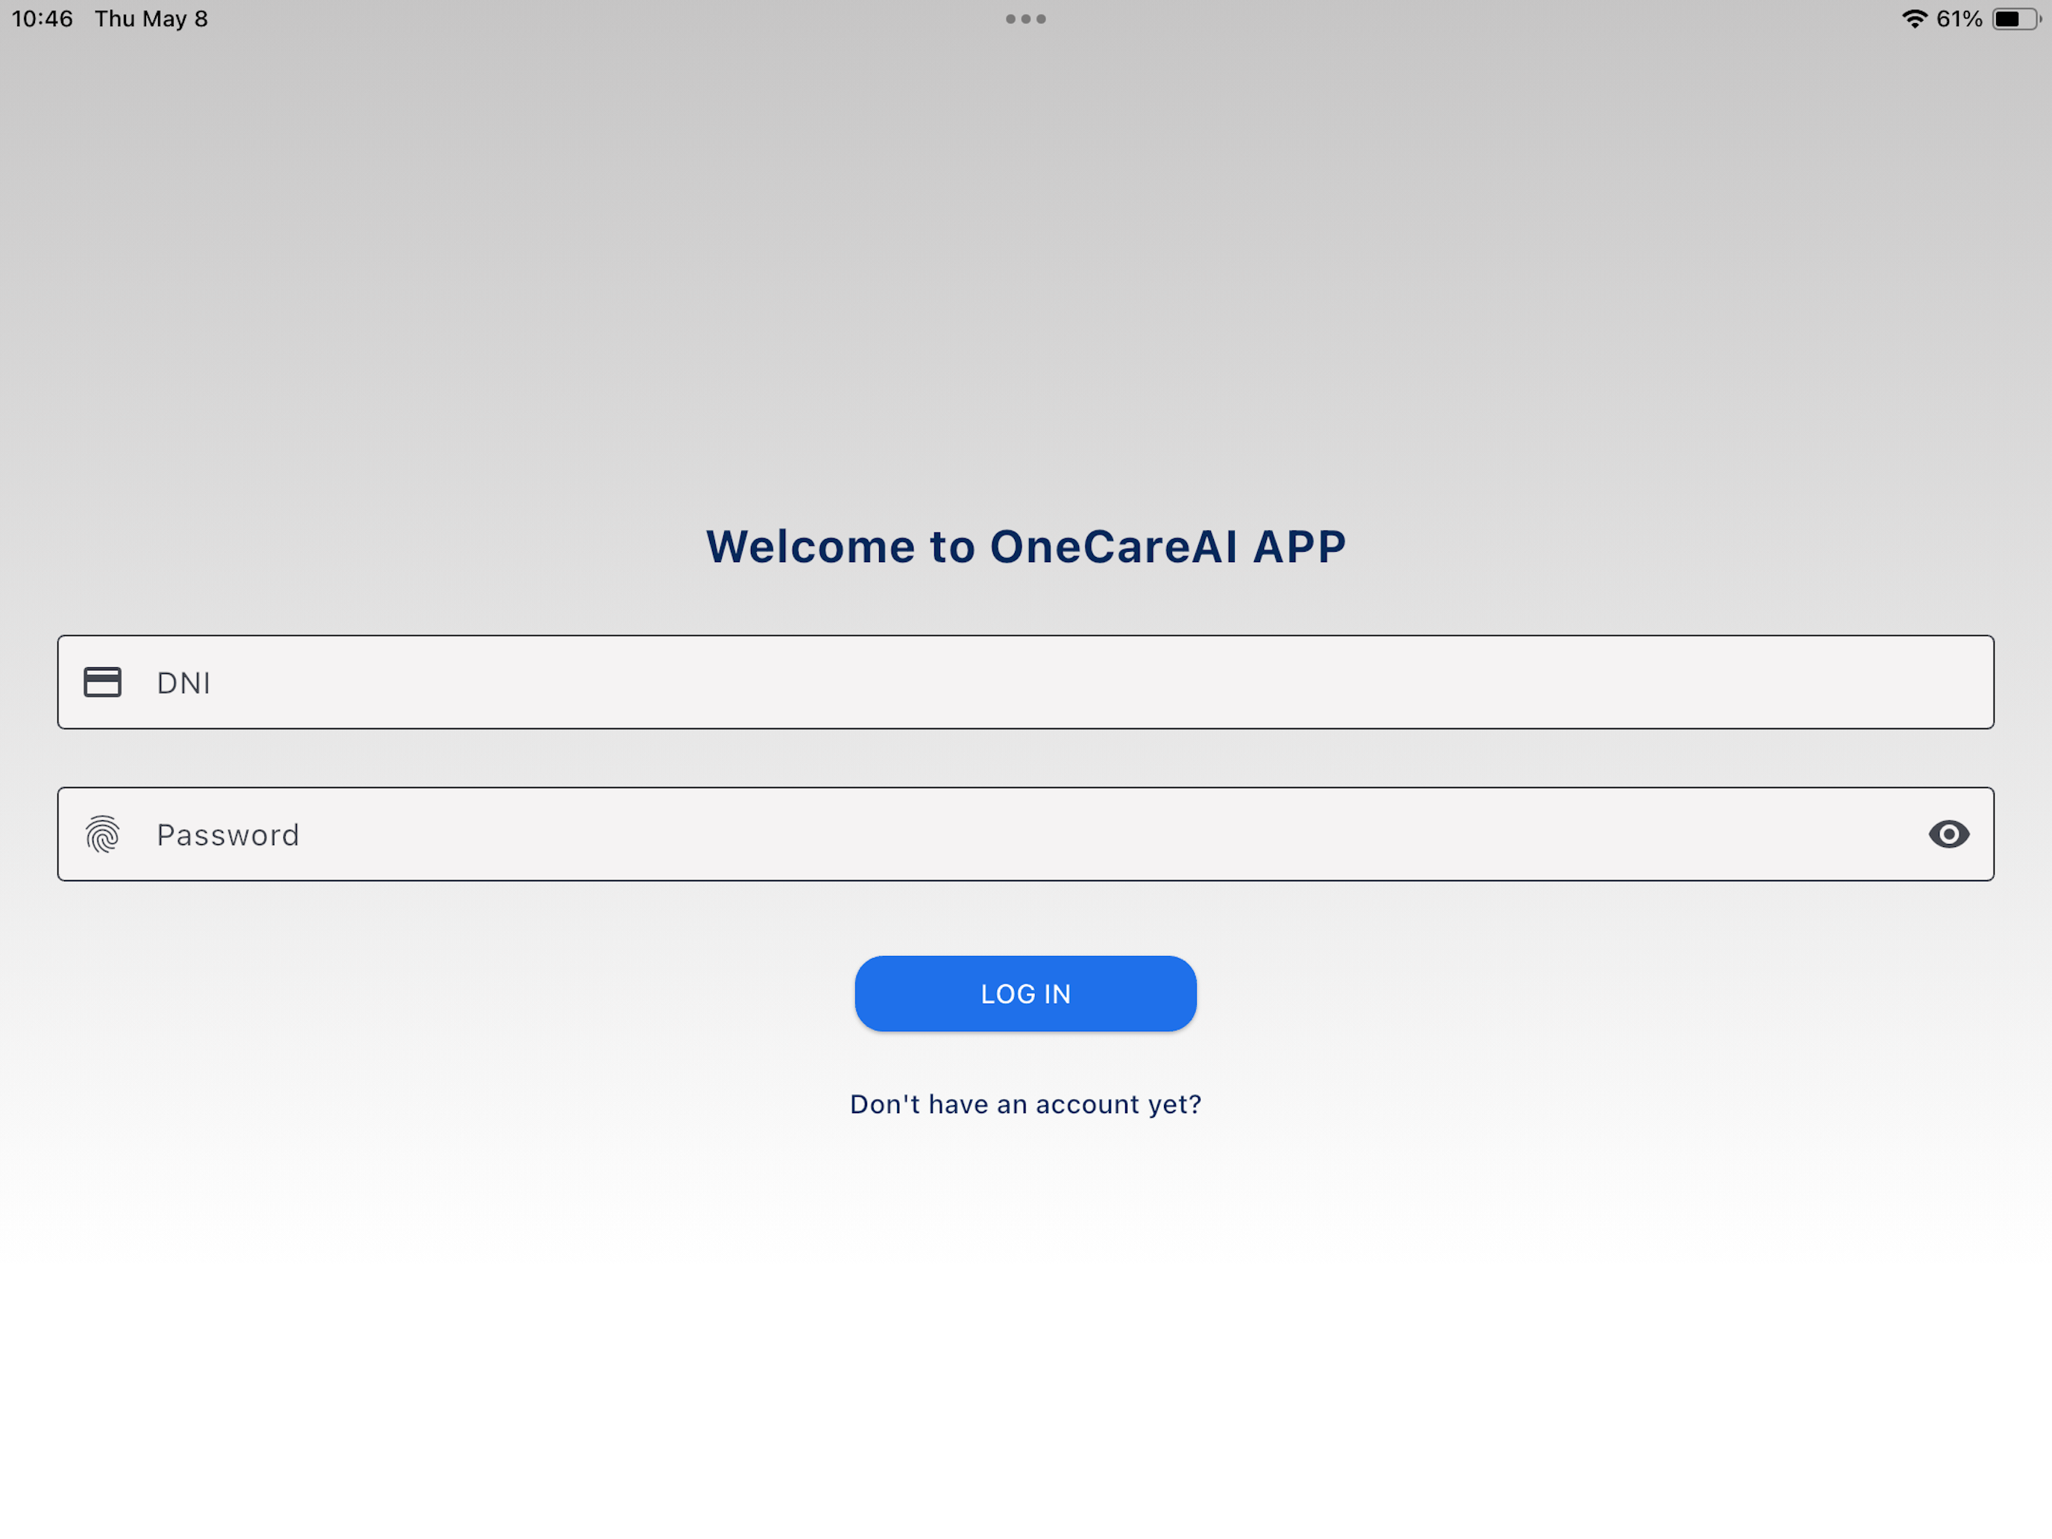Tap the fingerprint icon in Password field
This screenshot has height=1539, width=2052.
click(x=103, y=834)
